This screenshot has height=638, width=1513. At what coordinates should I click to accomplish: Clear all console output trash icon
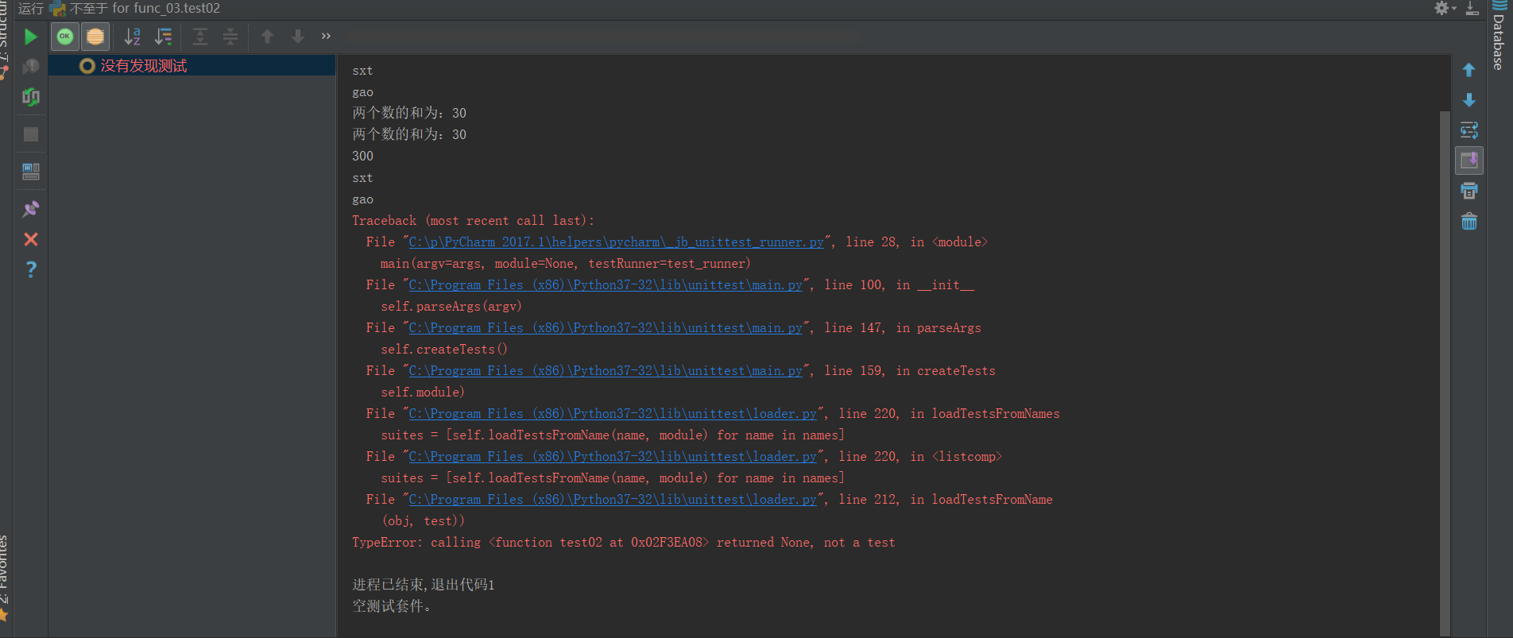click(1468, 221)
